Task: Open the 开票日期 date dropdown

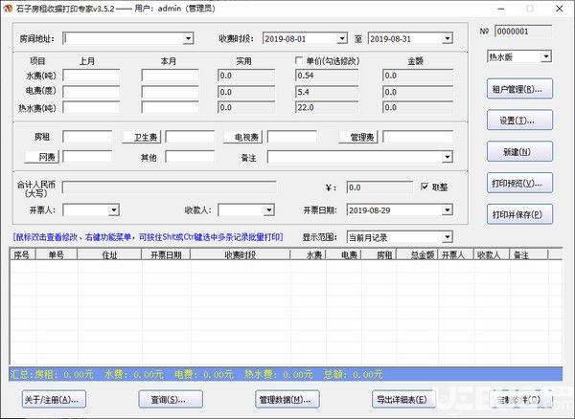Action: click(x=447, y=210)
